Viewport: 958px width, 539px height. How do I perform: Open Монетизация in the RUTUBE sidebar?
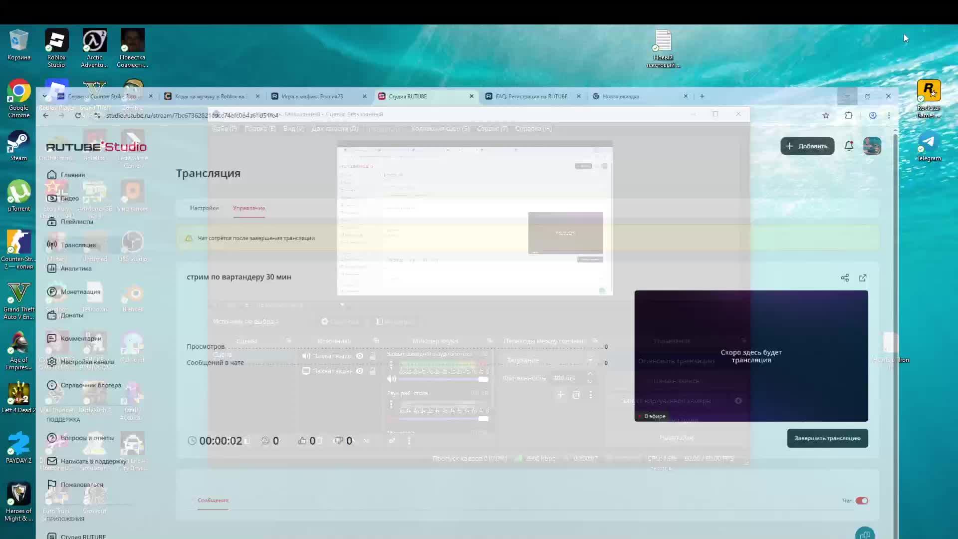pos(74,291)
